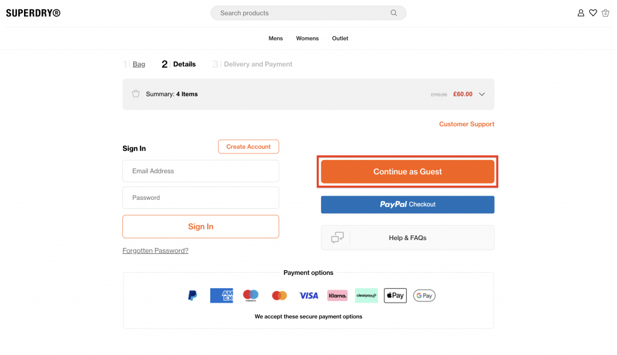Focus the Email Address field
The image size is (617, 355).
click(x=201, y=171)
